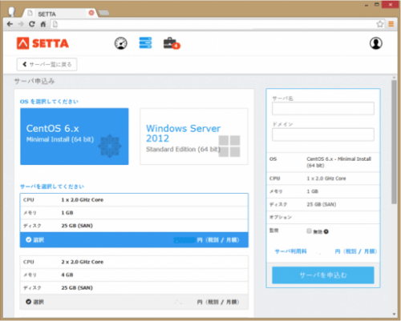The image size is (401, 321).
Task: Select the Windows Server 2012 OS card
Action: coord(194,136)
